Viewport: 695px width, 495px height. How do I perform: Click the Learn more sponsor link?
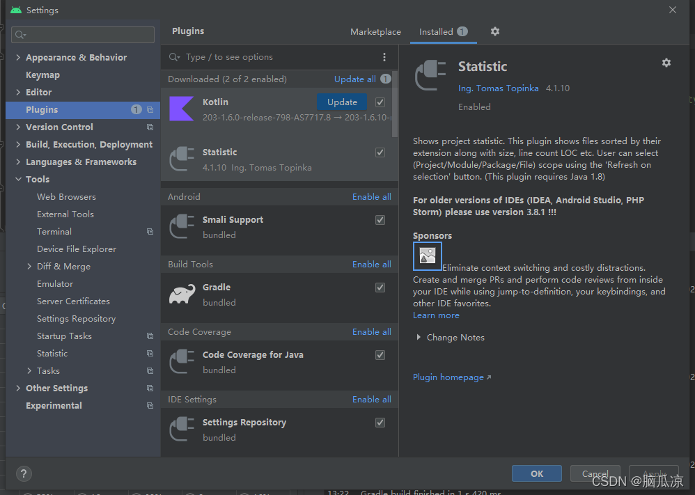pos(436,315)
